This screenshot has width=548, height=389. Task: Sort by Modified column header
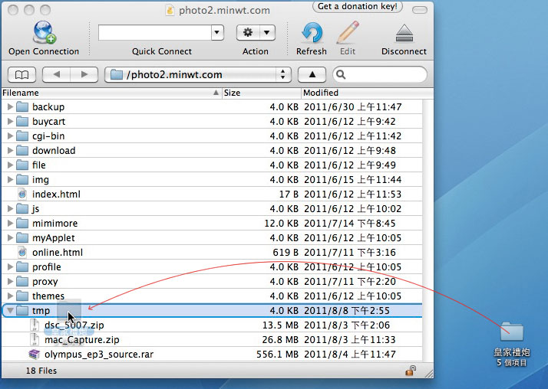(x=367, y=93)
